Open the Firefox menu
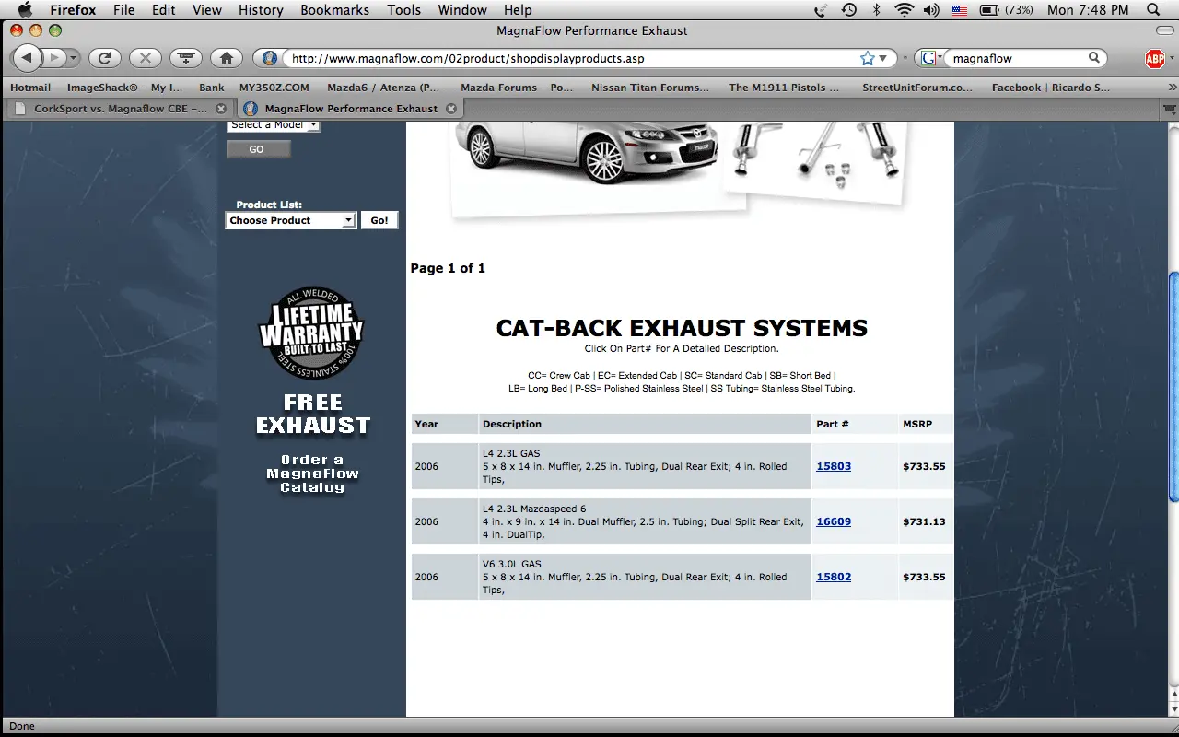Image resolution: width=1179 pixels, height=737 pixels. tap(73, 10)
